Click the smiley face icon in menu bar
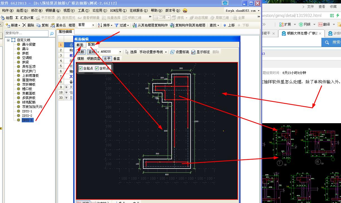Screen dimensions: 341x203 point(185,11)
